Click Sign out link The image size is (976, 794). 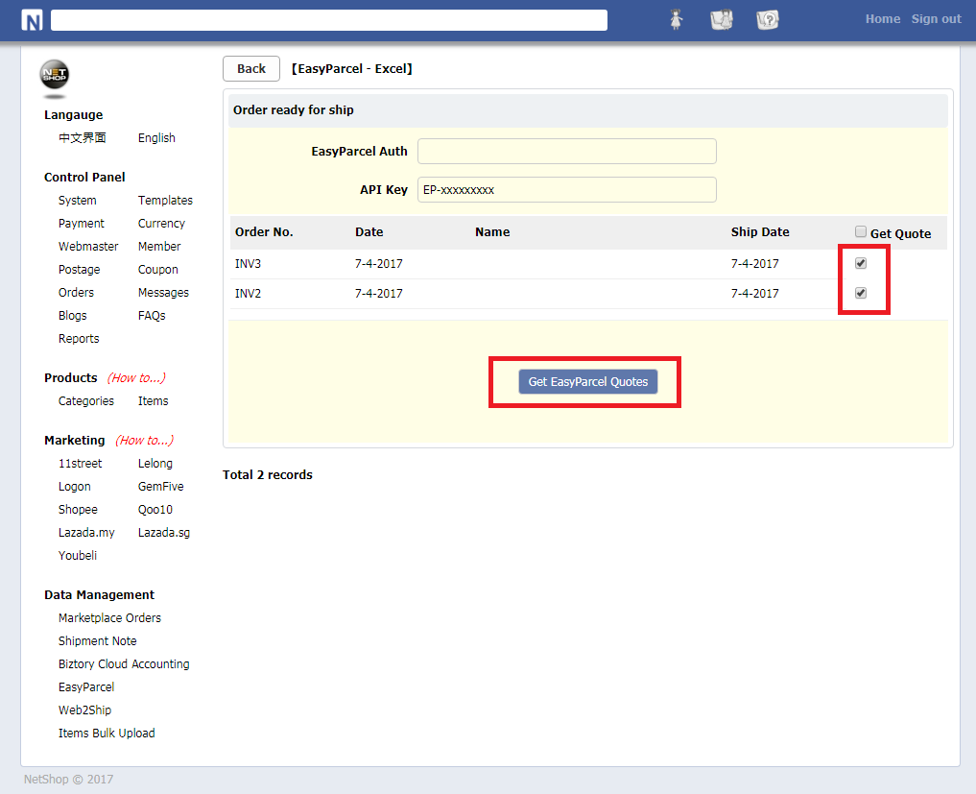(x=936, y=18)
